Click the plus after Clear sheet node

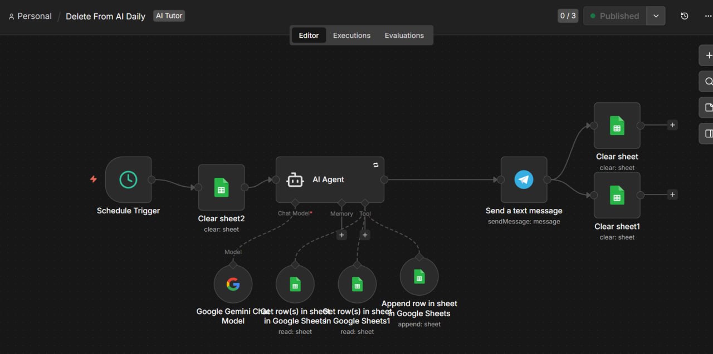point(672,125)
